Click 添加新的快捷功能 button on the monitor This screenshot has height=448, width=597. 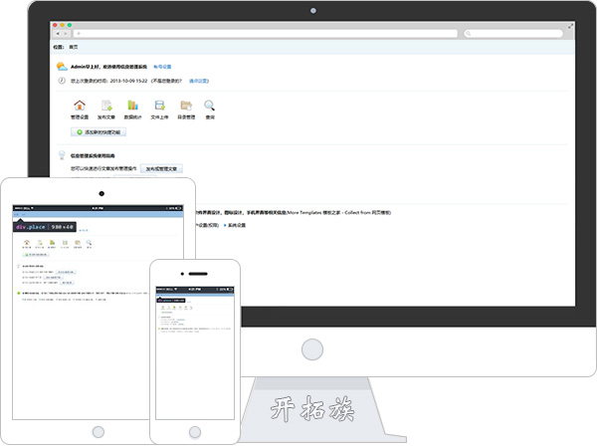tap(99, 132)
